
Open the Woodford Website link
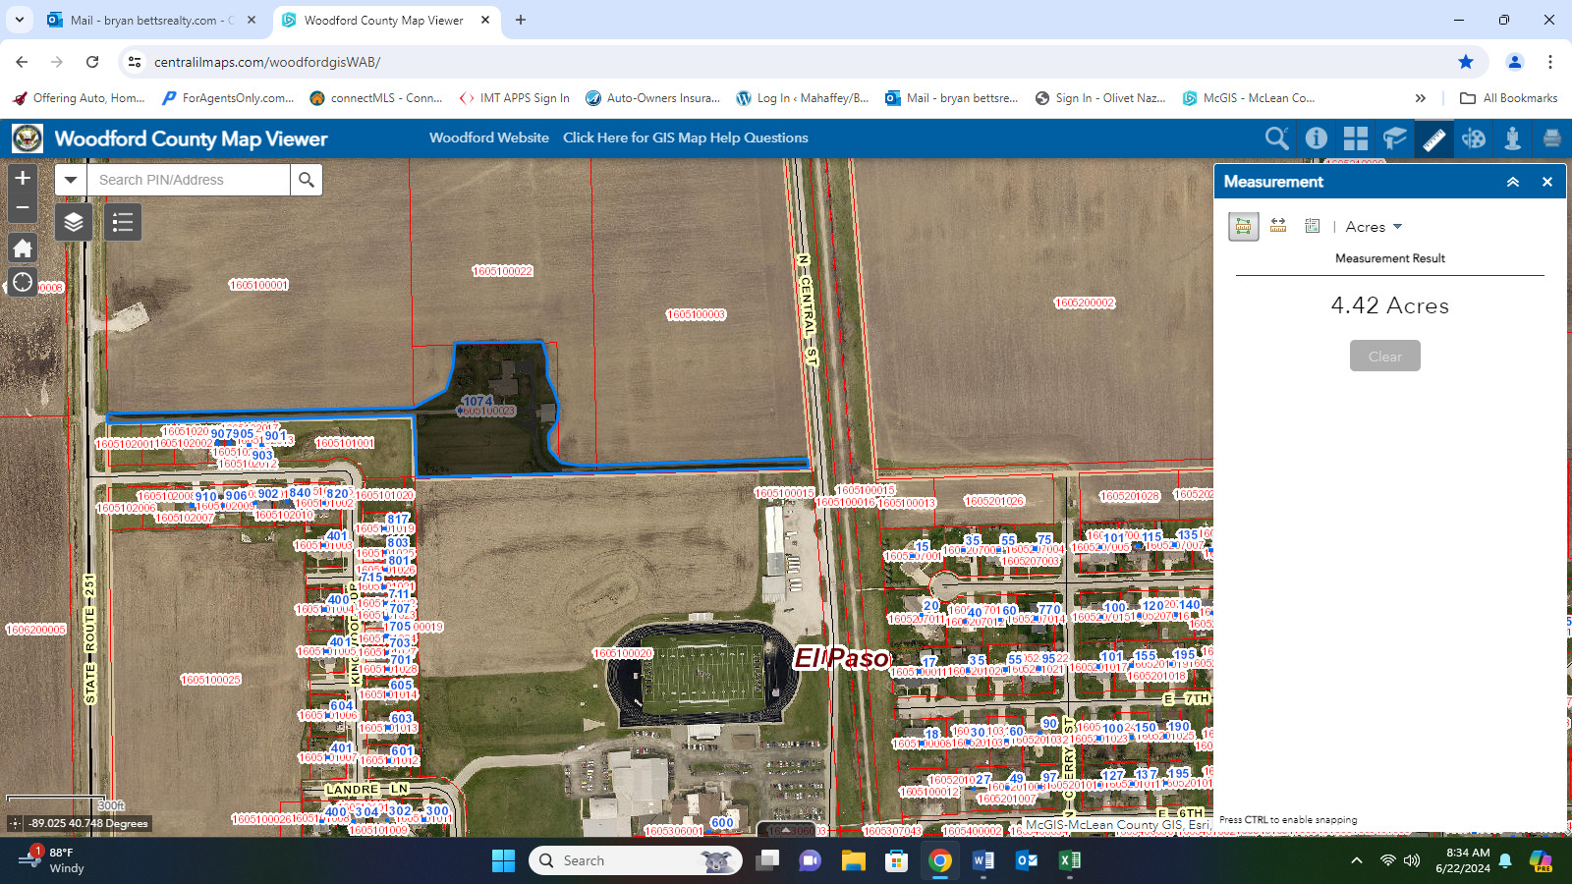coord(489,138)
